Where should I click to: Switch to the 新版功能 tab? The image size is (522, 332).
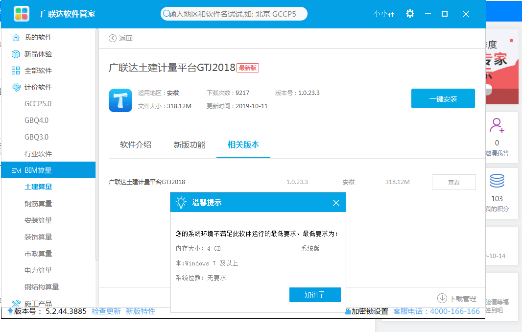[x=190, y=144]
